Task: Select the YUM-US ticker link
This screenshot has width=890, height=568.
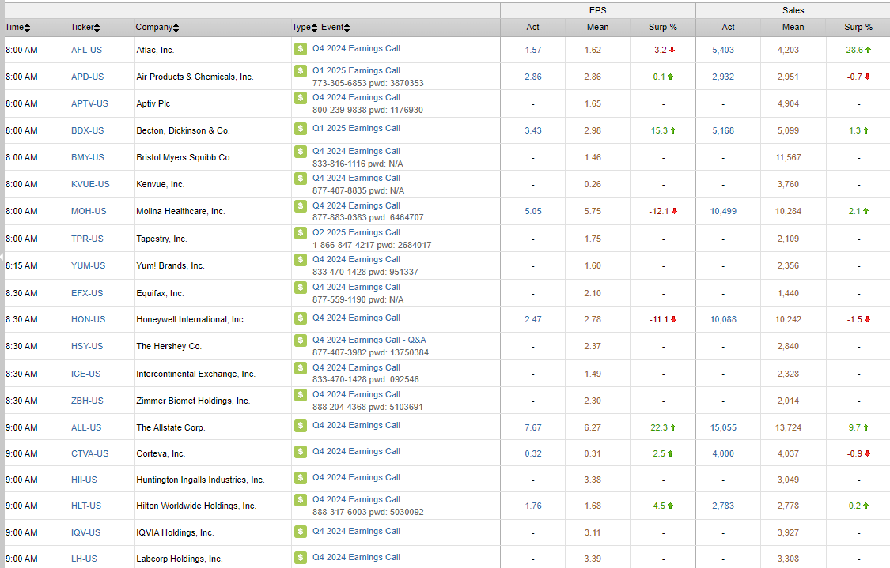Action: (x=88, y=265)
